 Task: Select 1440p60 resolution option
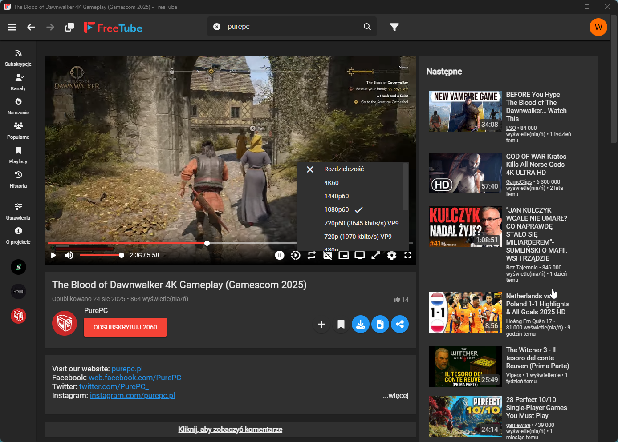coord(337,196)
